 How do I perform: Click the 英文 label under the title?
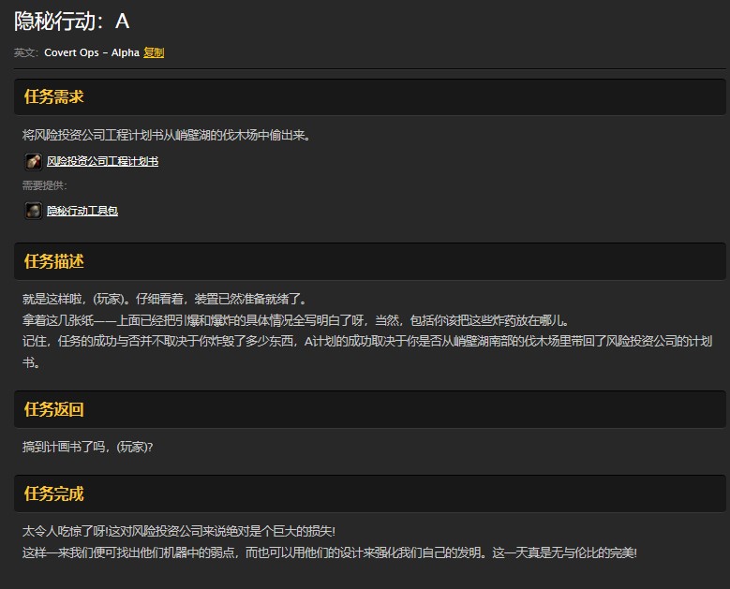point(25,53)
